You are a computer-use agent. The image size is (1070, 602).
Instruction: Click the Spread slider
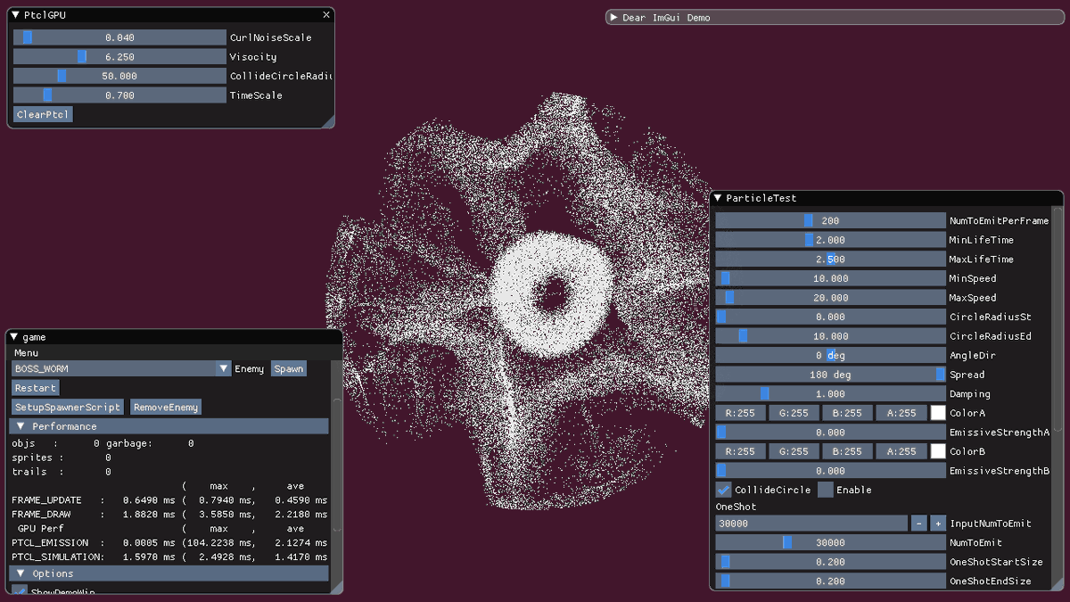pos(830,375)
